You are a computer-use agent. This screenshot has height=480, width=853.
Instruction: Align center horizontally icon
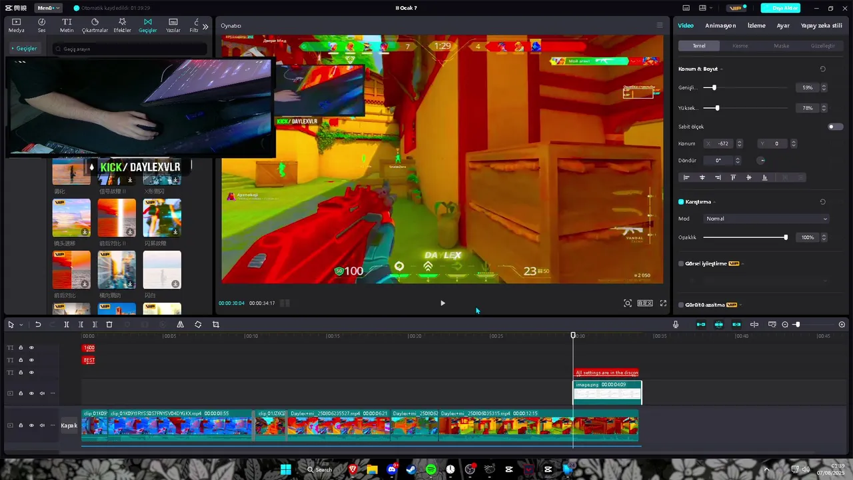702,177
